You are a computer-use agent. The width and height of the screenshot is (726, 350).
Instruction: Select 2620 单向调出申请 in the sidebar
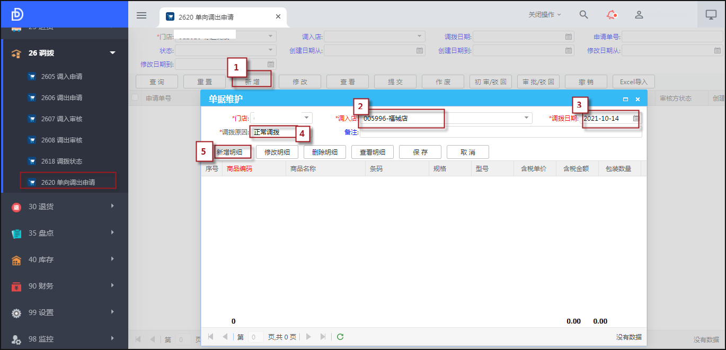[x=68, y=182]
